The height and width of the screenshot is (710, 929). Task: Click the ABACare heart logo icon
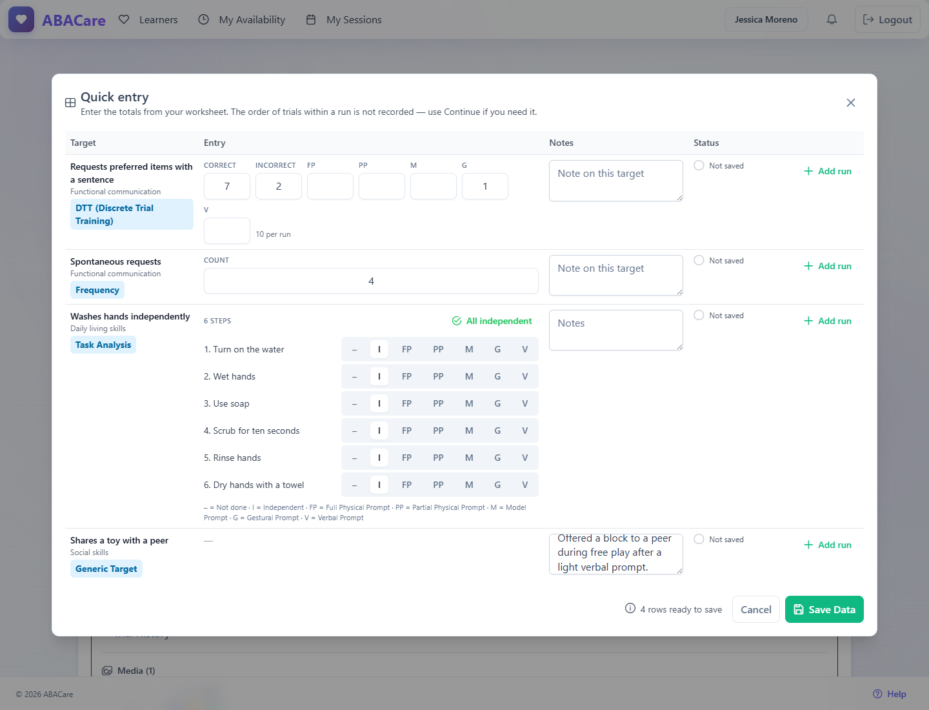pyautogui.click(x=21, y=19)
